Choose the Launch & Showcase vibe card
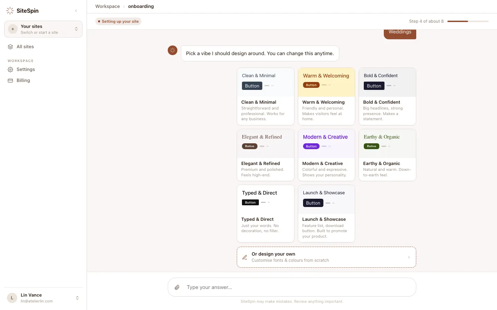 (x=327, y=214)
